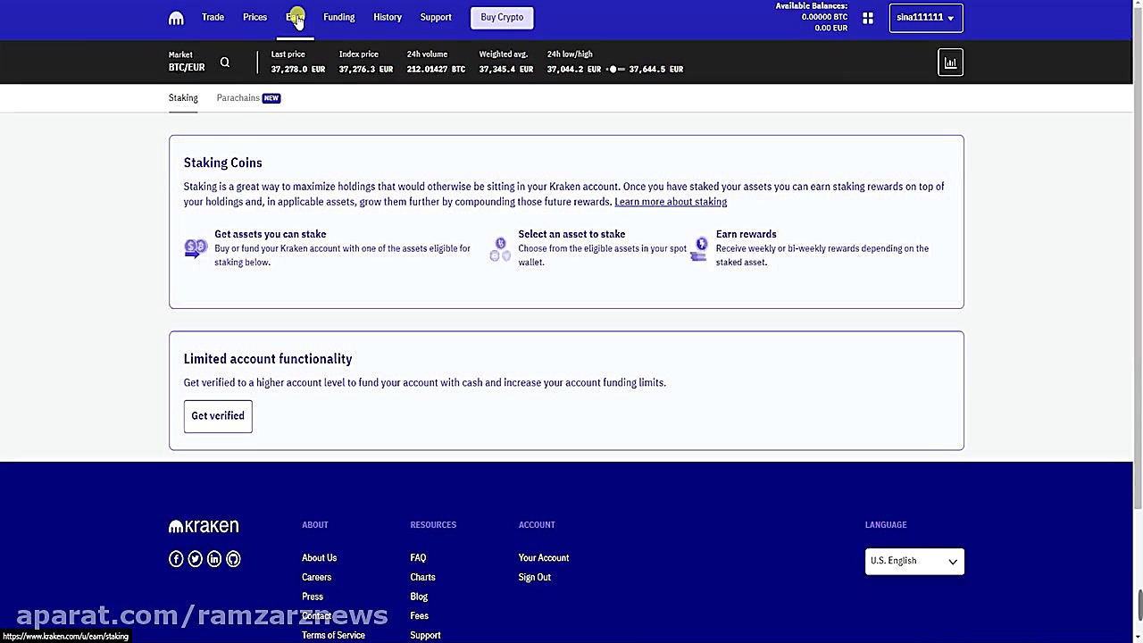
Task: Open the History menu
Action: click(388, 17)
